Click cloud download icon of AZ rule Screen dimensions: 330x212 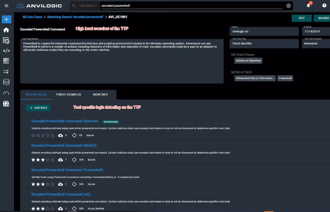point(60,208)
